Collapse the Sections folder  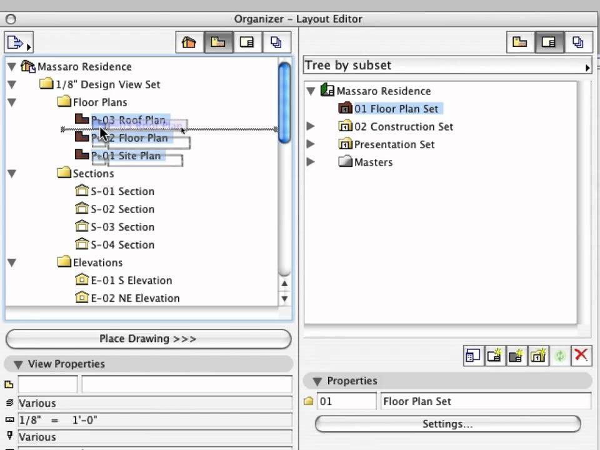(x=12, y=174)
